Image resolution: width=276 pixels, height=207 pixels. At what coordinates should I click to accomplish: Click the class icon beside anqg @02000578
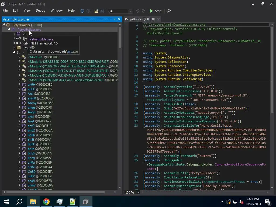24,107
